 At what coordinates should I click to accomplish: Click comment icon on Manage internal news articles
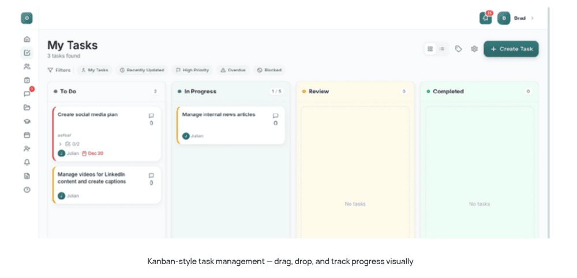[275, 116]
